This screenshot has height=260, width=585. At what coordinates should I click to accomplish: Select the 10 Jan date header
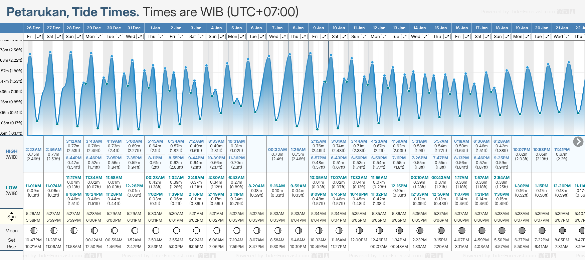point(339,28)
